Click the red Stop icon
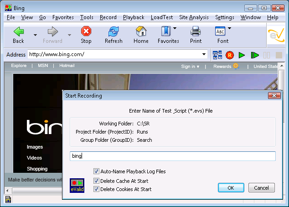Image resolution: width=289 pixels, height=207 pixels. coord(86,31)
